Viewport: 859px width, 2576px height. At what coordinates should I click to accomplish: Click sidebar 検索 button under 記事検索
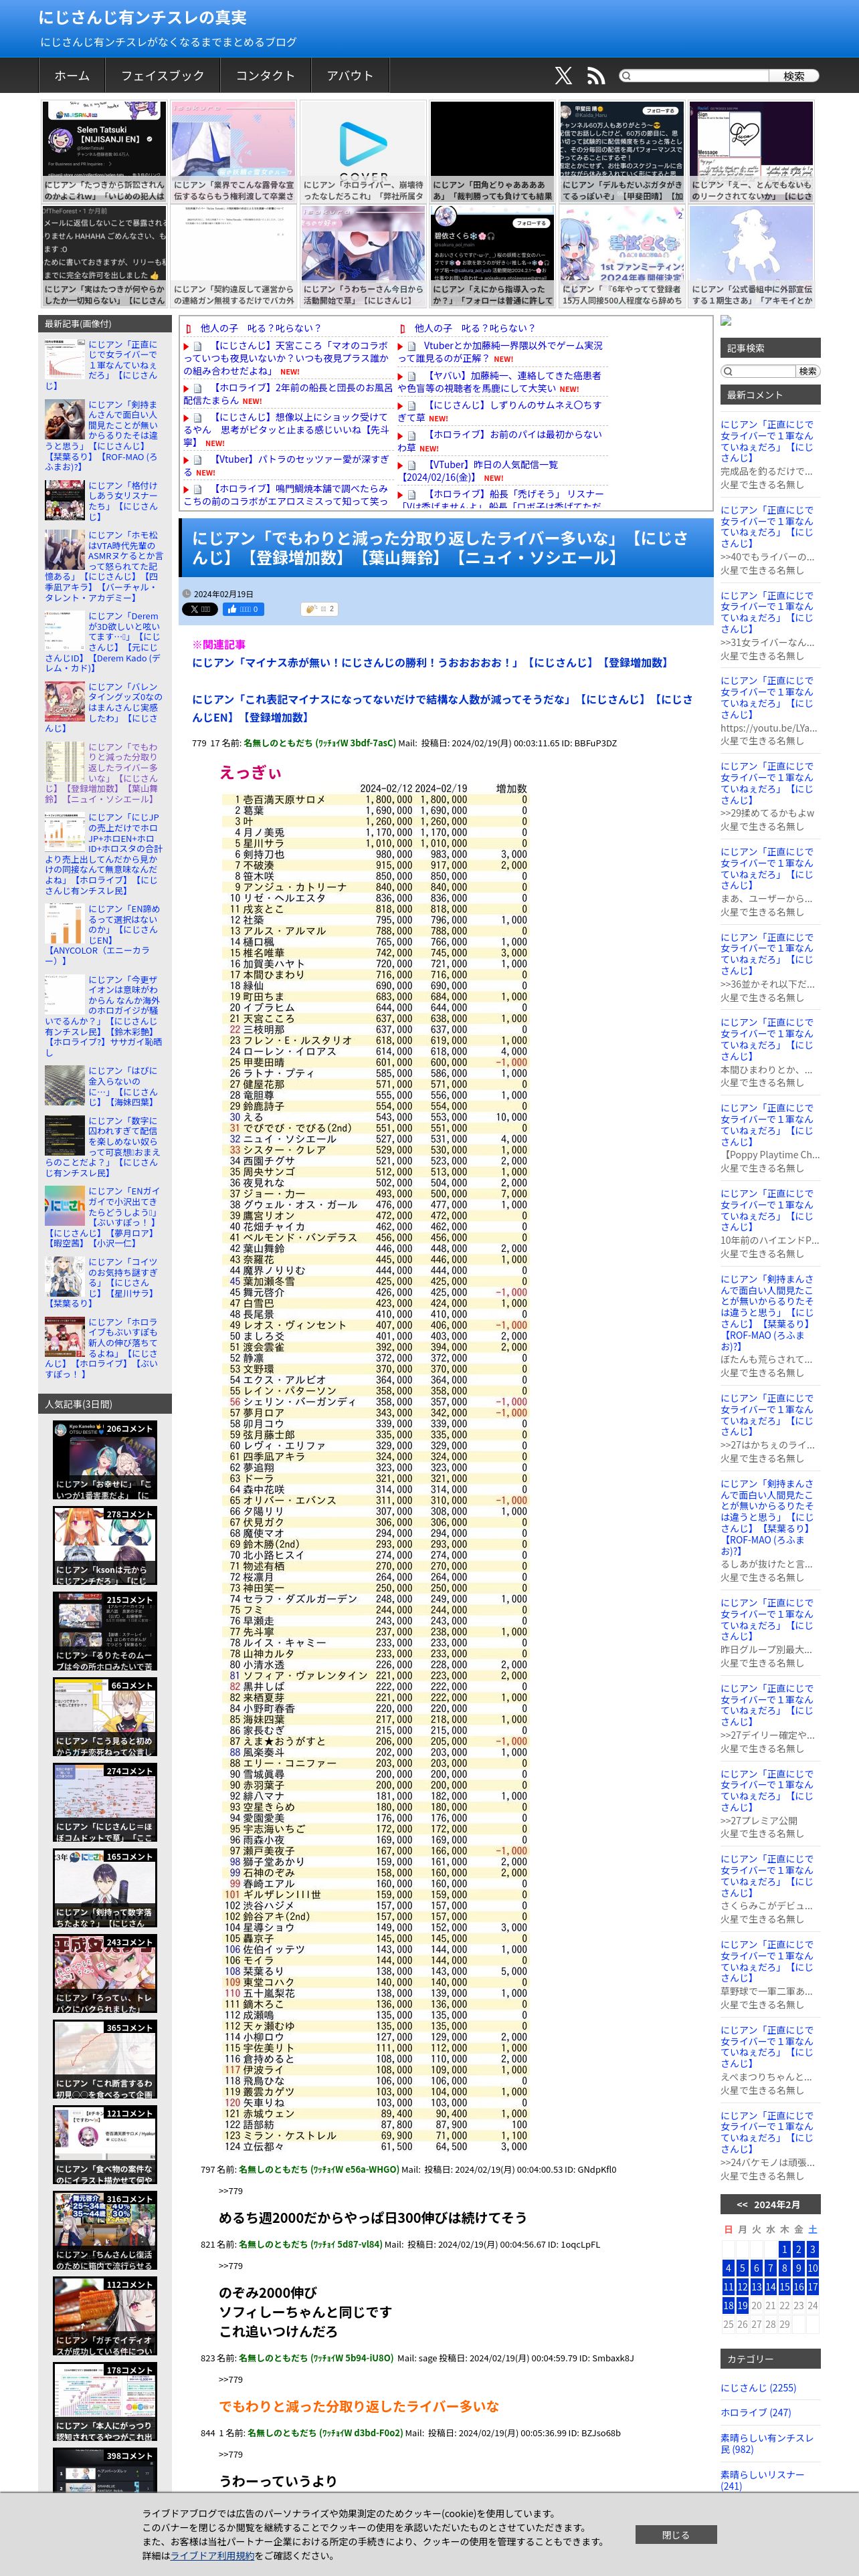(807, 371)
